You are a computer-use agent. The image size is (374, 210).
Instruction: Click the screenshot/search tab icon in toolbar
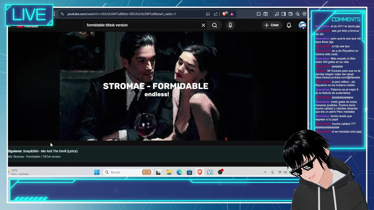(266, 14)
